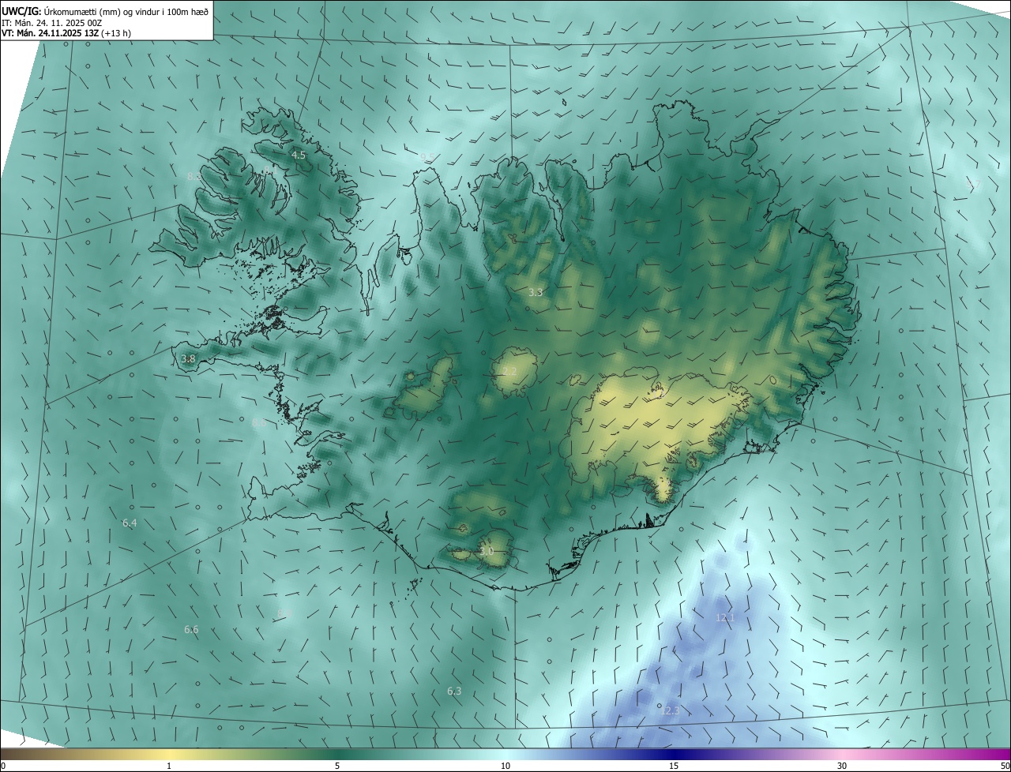1011x772 pixels.
Task: Click the 10 tick on the colour scale
Action: 505,766
